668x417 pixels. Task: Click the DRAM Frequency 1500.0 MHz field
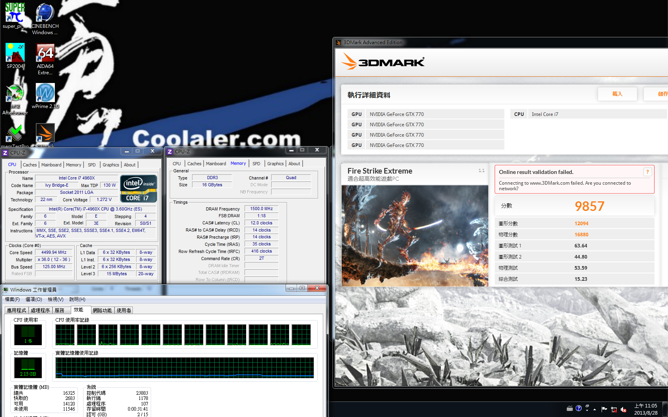click(x=261, y=208)
